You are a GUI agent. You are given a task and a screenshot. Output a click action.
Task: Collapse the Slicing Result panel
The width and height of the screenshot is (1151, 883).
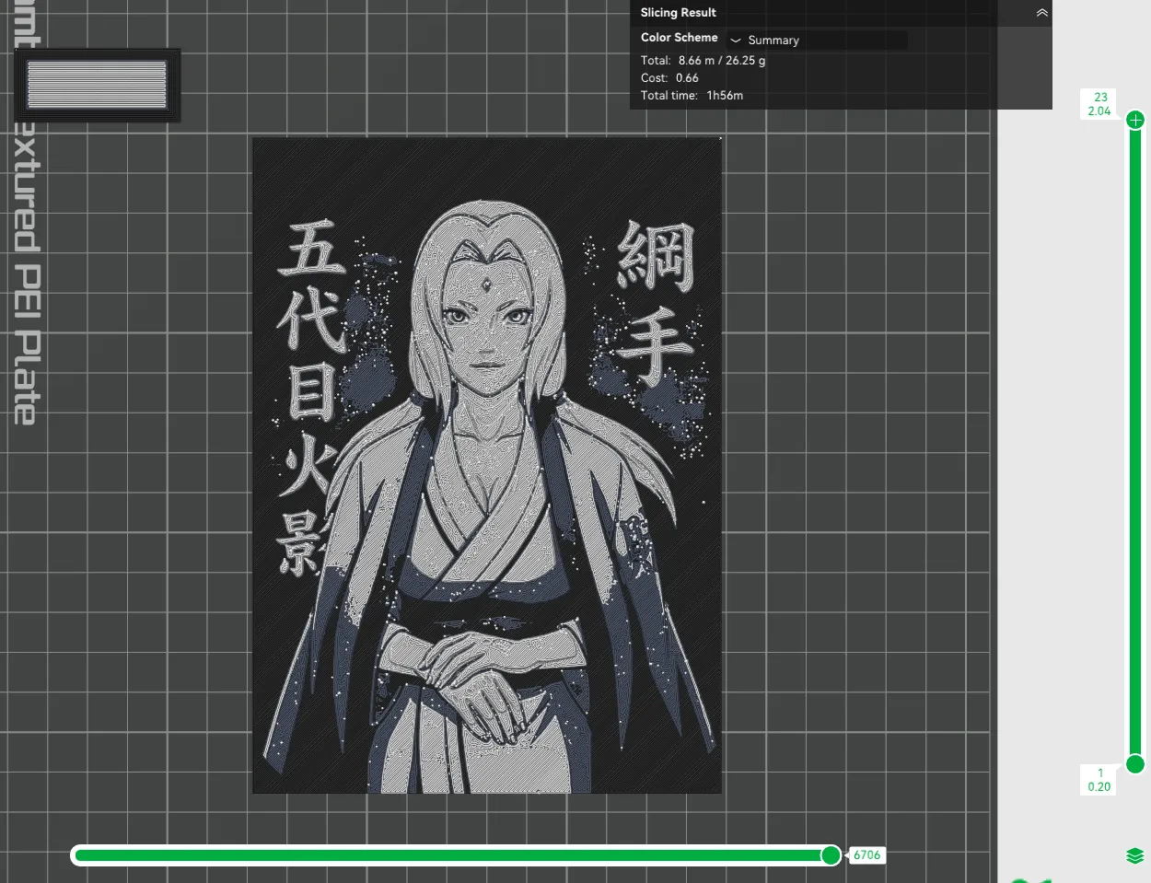pos(1041,13)
